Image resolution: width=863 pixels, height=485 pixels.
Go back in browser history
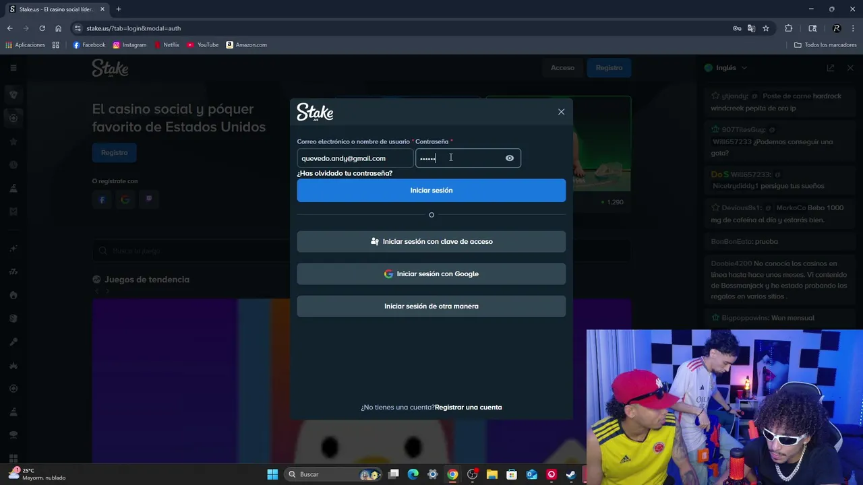pos(9,28)
